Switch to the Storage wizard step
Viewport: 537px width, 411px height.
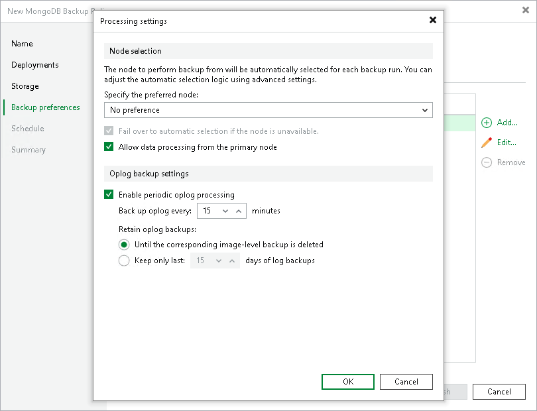point(25,86)
